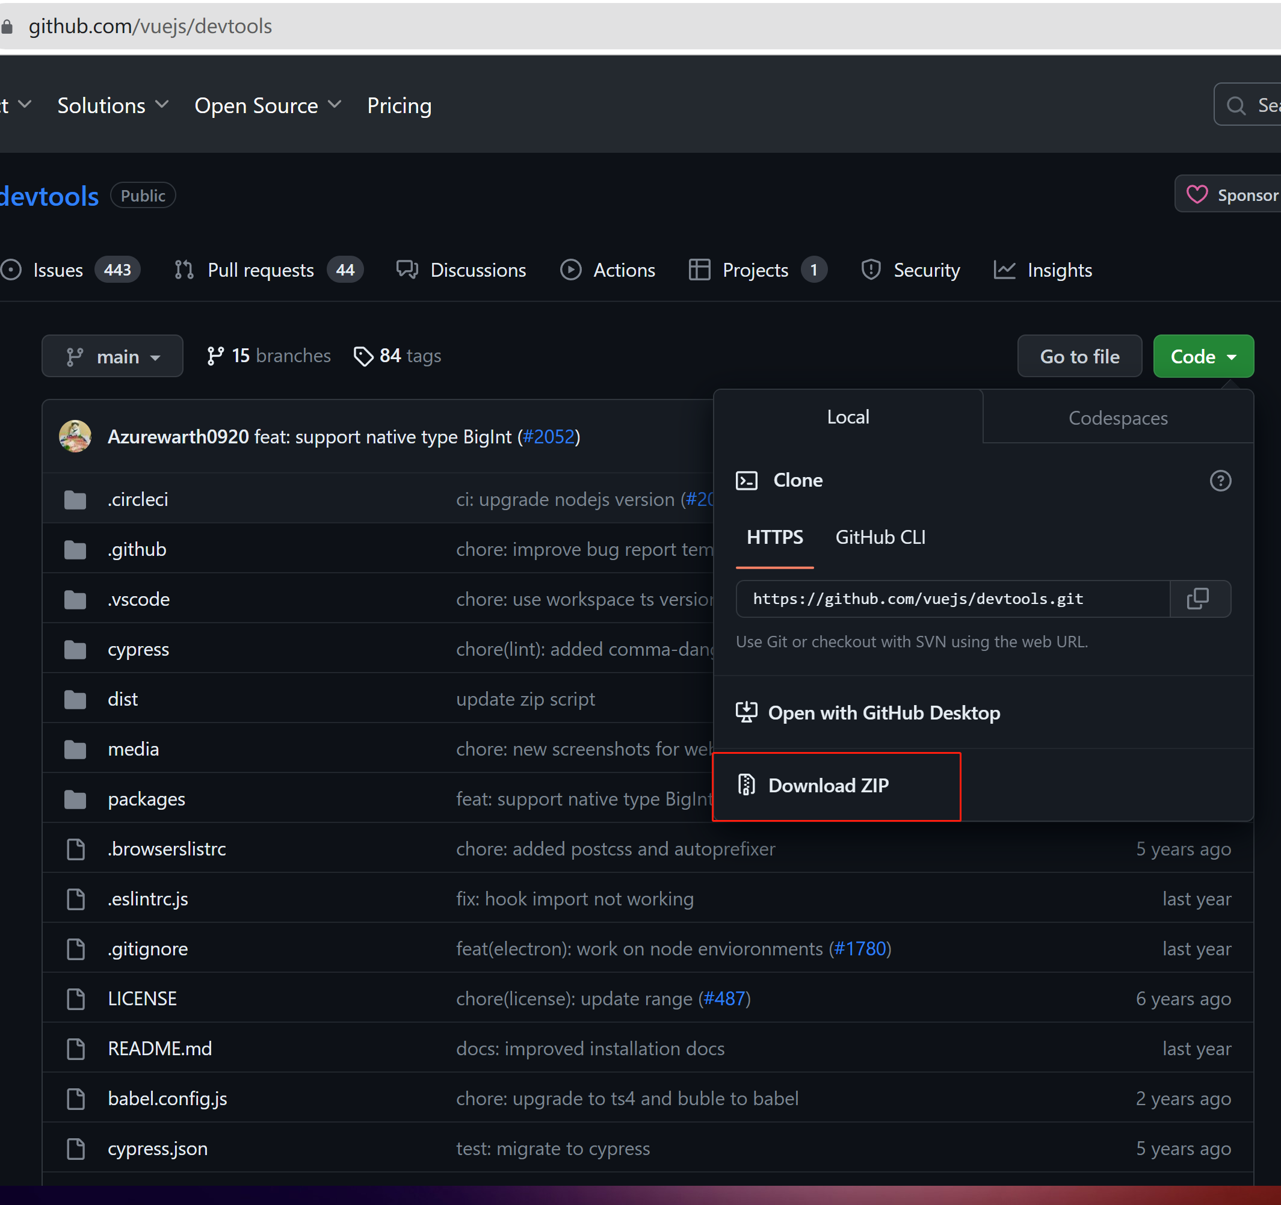Click the Sponsor button
Image resolution: width=1281 pixels, height=1205 pixels.
[x=1227, y=194]
